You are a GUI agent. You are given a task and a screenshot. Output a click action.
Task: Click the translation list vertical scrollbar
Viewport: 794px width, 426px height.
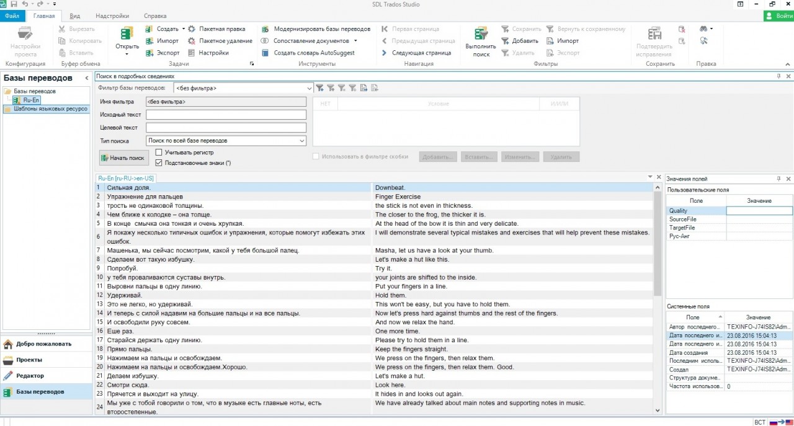[658, 298]
